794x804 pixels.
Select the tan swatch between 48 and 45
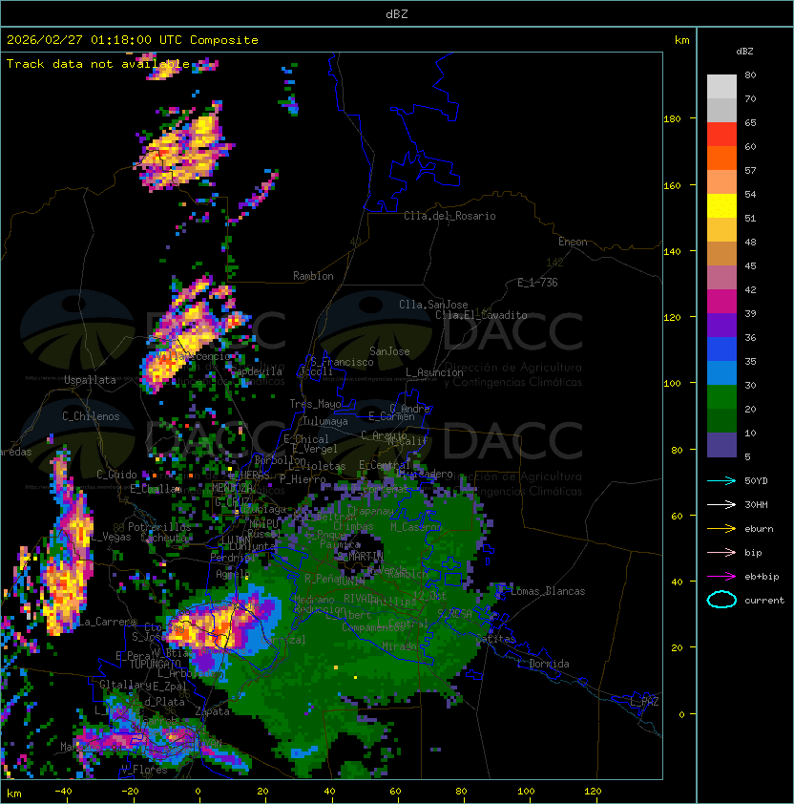pyautogui.click(x=721, y=253)
